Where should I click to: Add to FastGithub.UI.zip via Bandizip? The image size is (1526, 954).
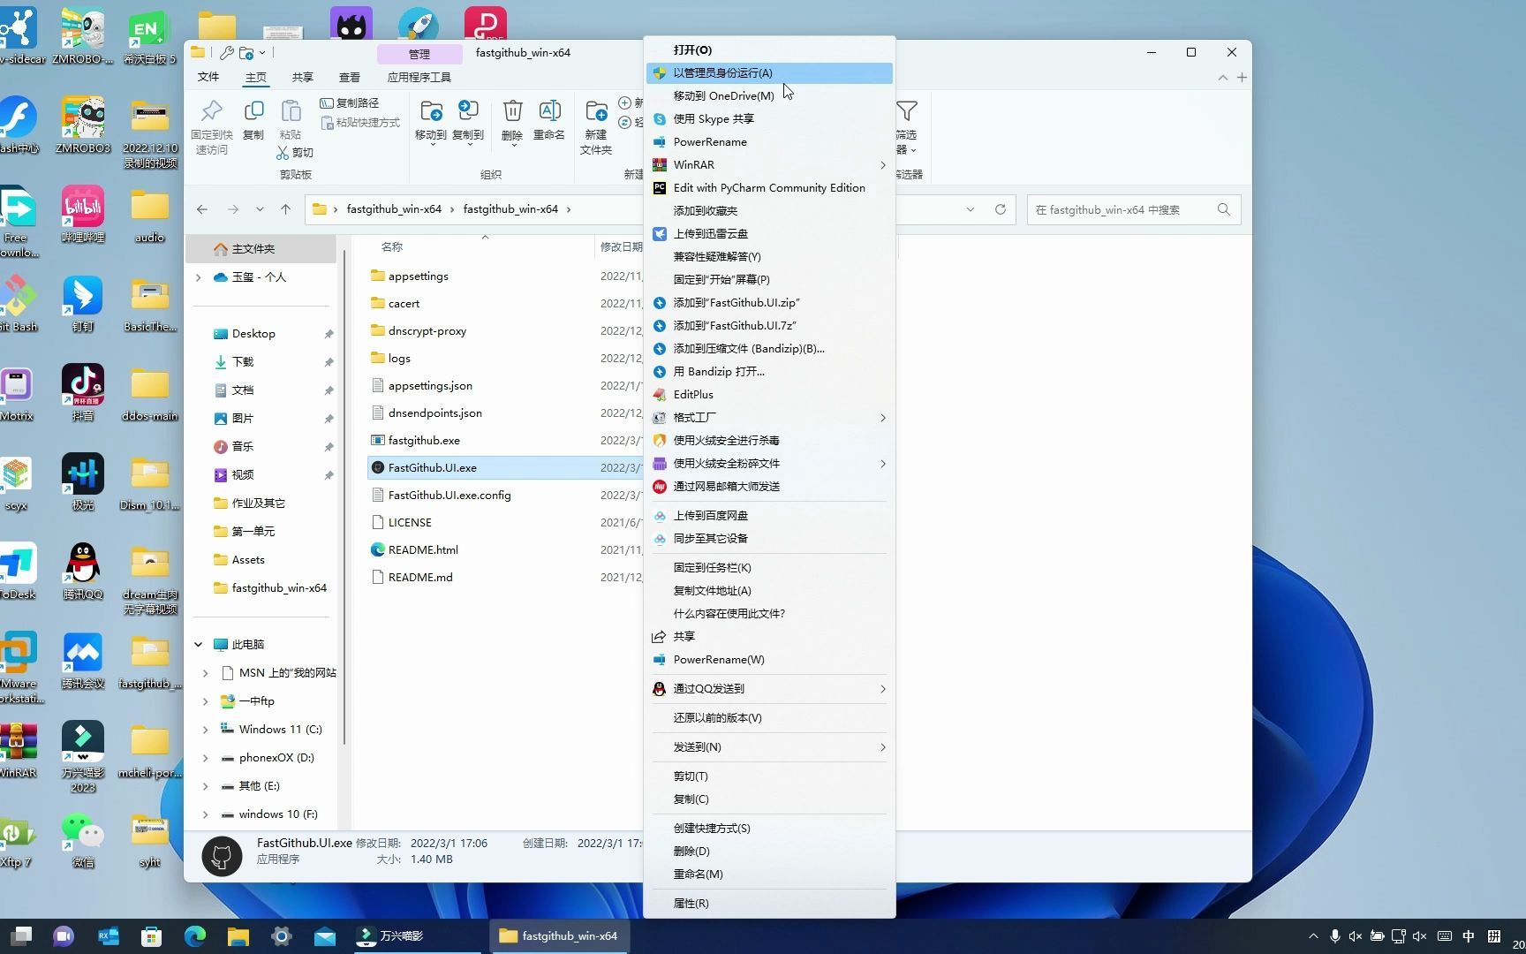point(769,303)
